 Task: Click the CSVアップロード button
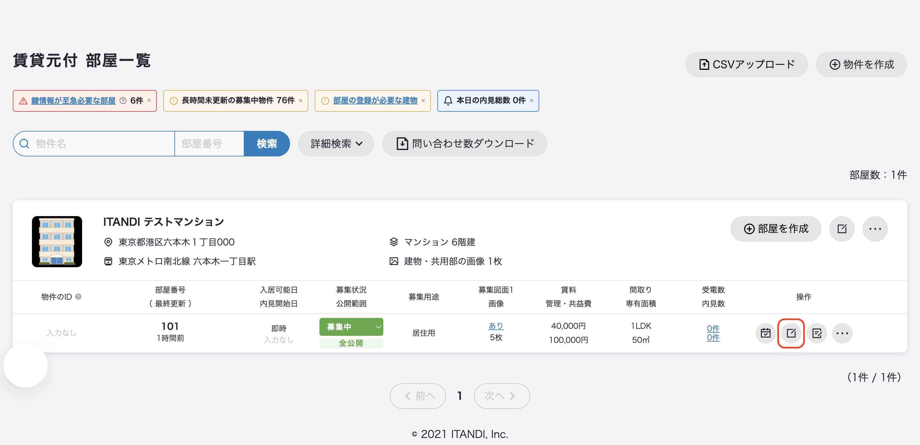coord(747,64)
